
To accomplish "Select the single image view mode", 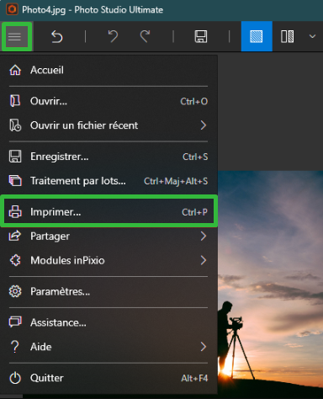I will [x=257, y=36].
